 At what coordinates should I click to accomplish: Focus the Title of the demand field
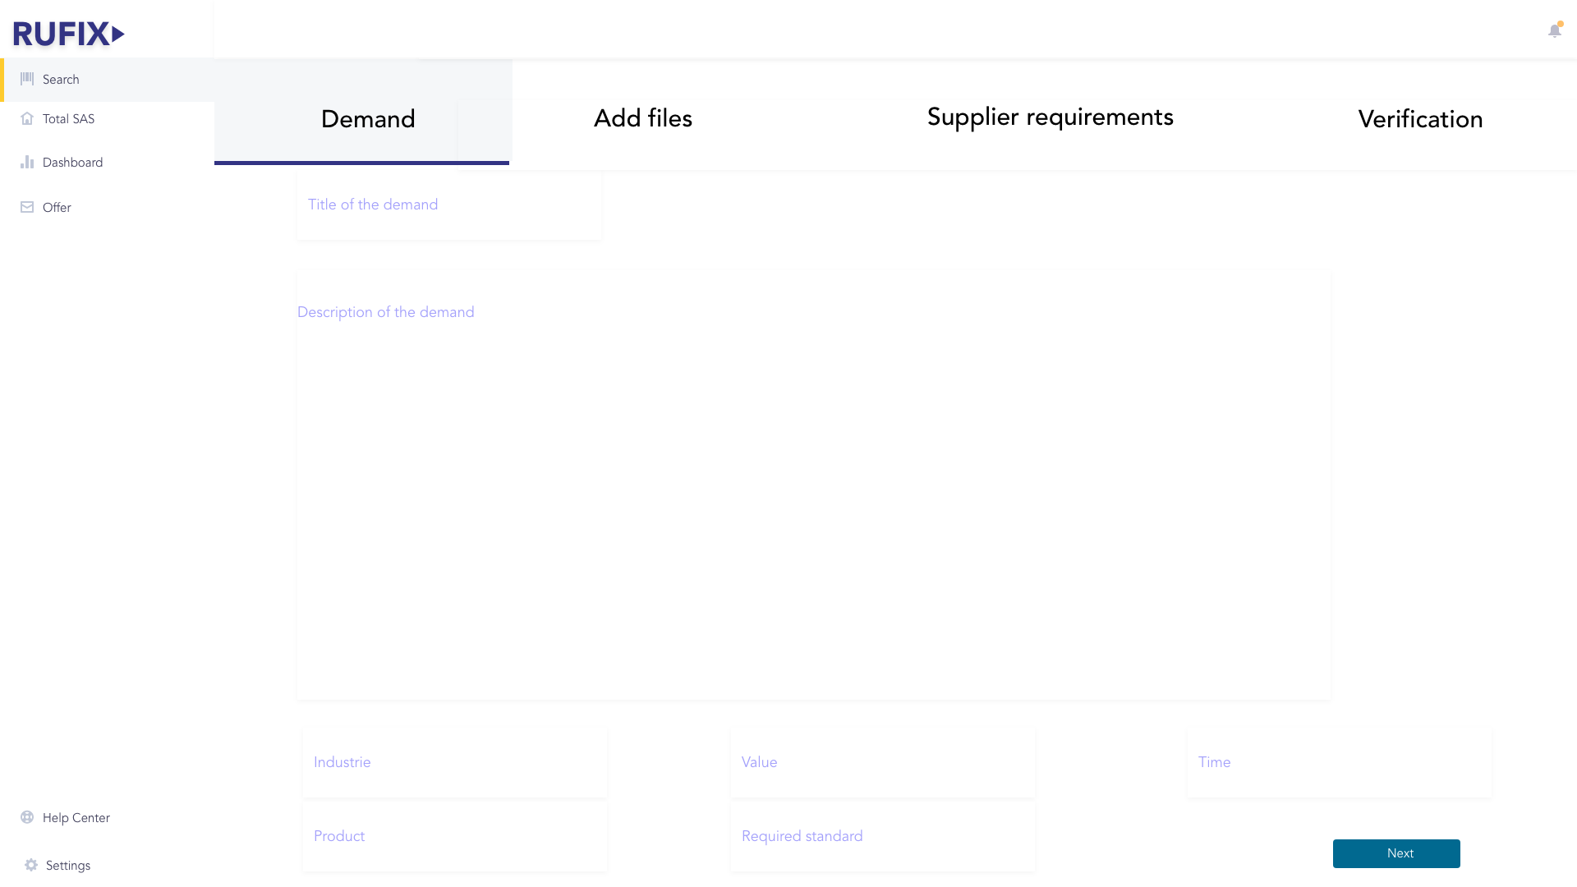tap(448, 205)
